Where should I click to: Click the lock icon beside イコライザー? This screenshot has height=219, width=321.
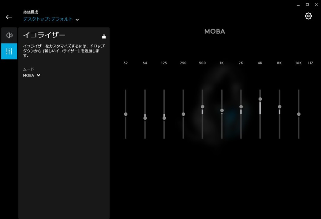pyautogui.click(x=104, y=36)
